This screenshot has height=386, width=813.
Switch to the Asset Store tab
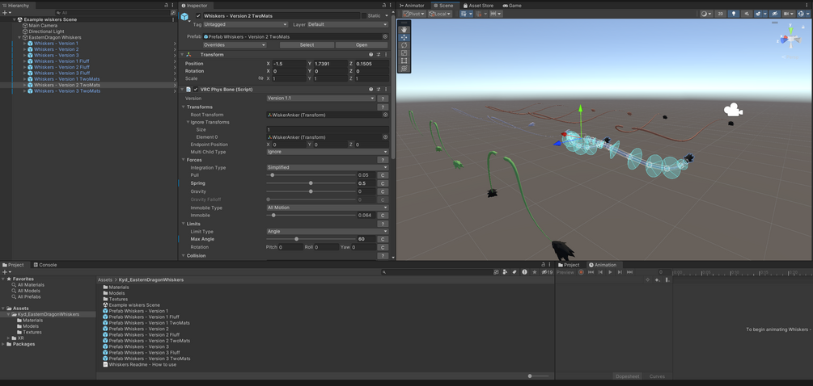click(x=478, y=5)
